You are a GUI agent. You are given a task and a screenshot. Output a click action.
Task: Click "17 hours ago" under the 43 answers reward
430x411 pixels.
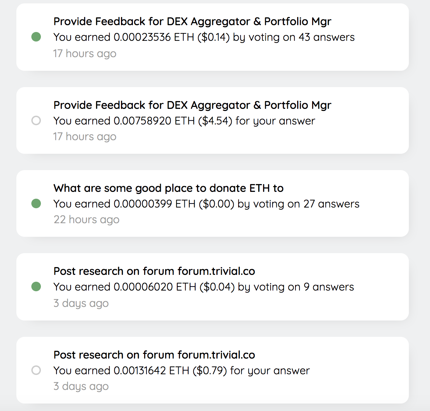tap(85, 53)
